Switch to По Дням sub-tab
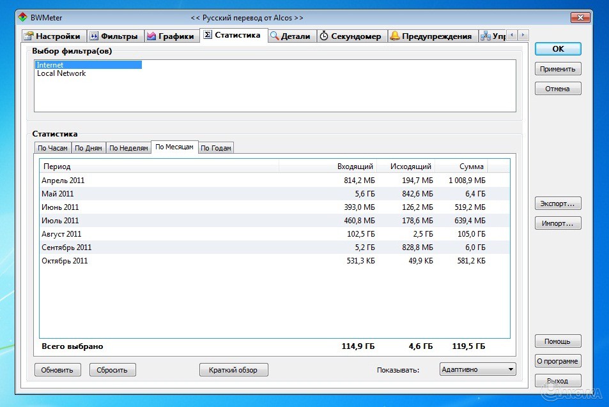Screen dimensions: 609x407 (88, 148)
